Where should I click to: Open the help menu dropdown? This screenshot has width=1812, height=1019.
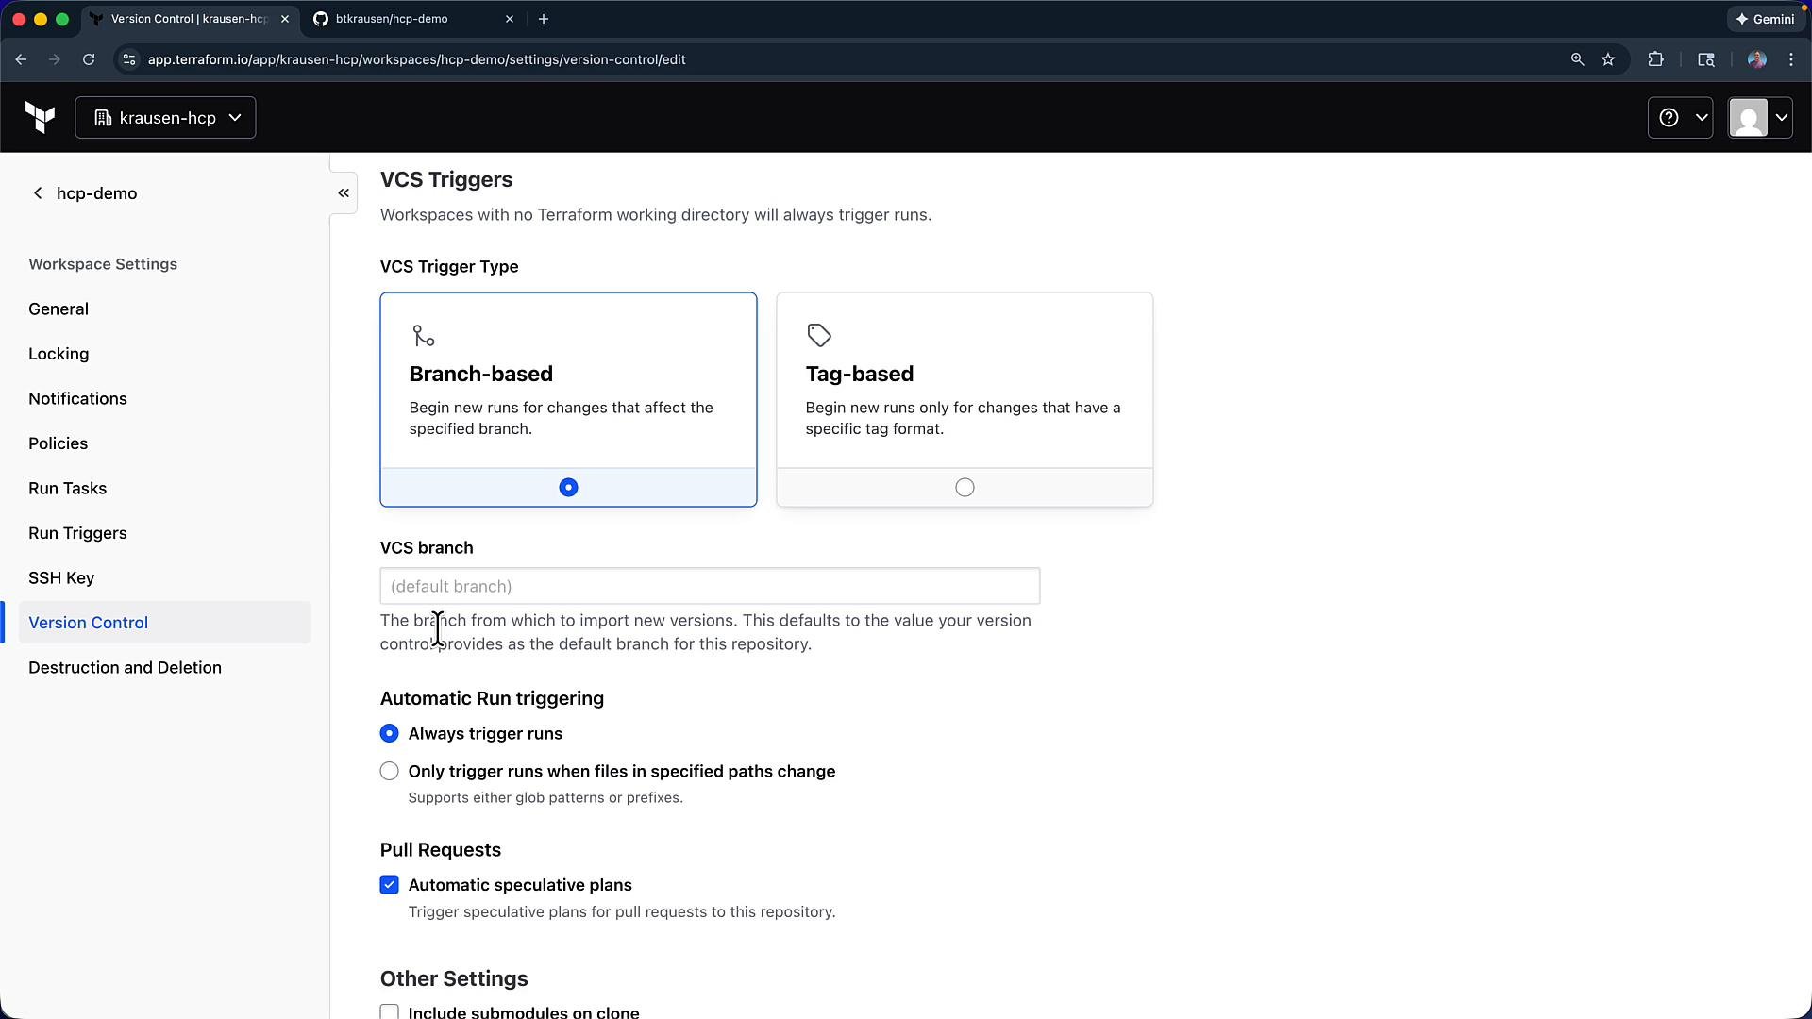1680,118
